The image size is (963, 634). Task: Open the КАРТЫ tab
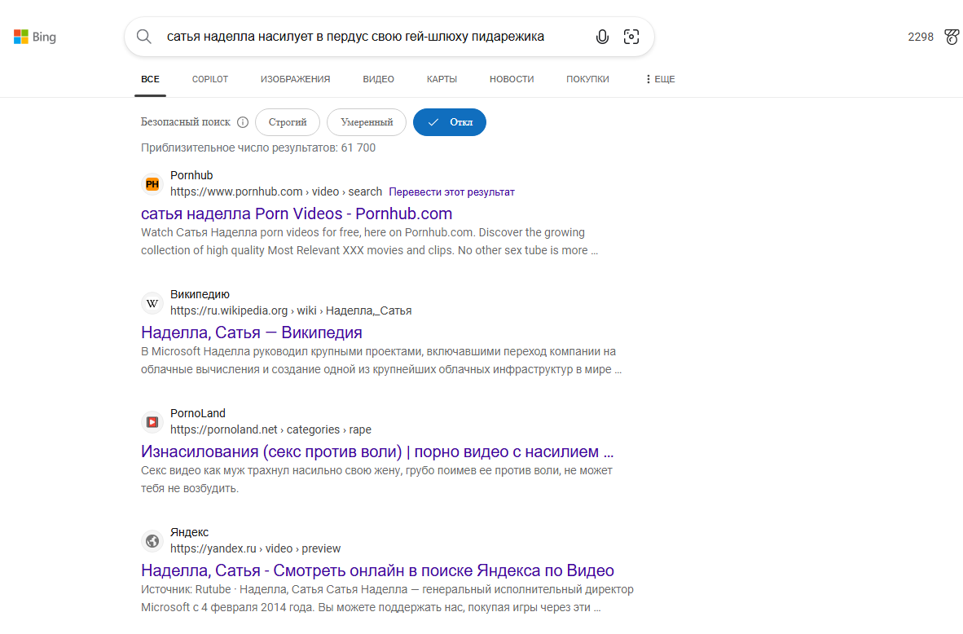tap(442, 79)
